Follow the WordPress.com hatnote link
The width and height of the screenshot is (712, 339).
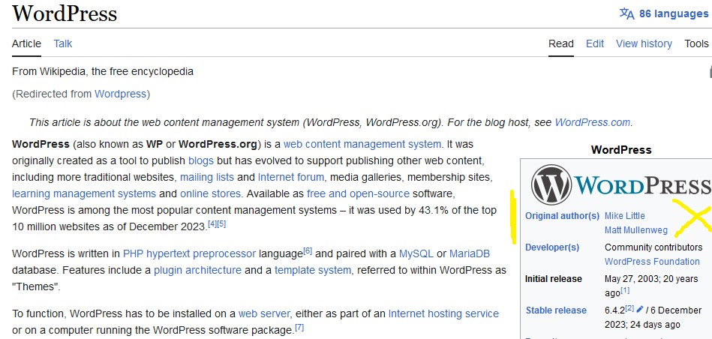click(x=592, y=122)
